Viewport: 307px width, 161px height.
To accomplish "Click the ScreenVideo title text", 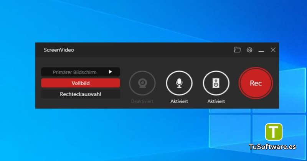I will point(59,50).
